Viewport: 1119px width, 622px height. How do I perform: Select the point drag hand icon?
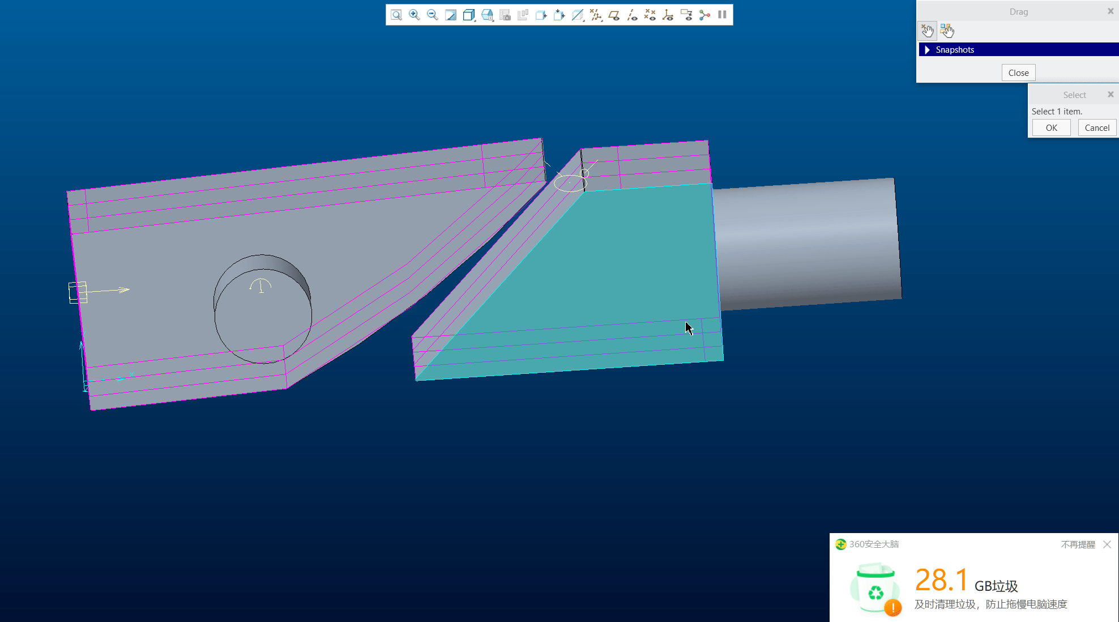click(928, 31)
